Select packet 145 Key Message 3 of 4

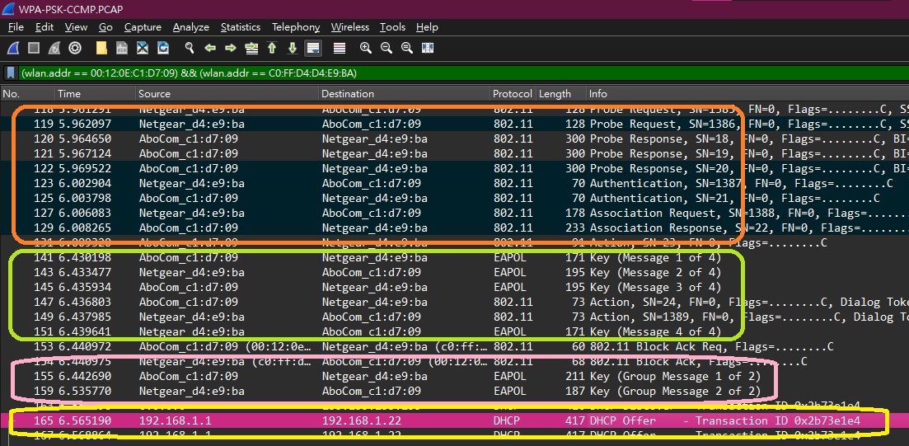[x=455, y=288]
